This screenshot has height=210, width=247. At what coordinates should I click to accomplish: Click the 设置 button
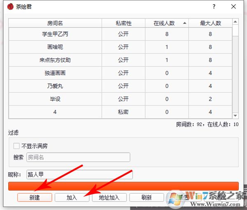[184, 197]
